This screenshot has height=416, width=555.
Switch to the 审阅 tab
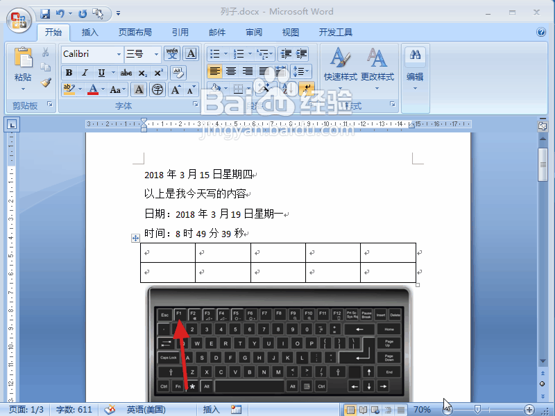click(x=254, y=33)
